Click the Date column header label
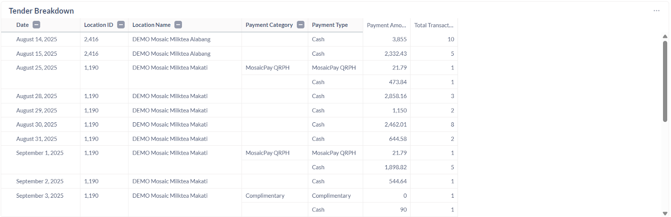The width and height of the screenshot is (671, 217). click(x=23, y=25)
